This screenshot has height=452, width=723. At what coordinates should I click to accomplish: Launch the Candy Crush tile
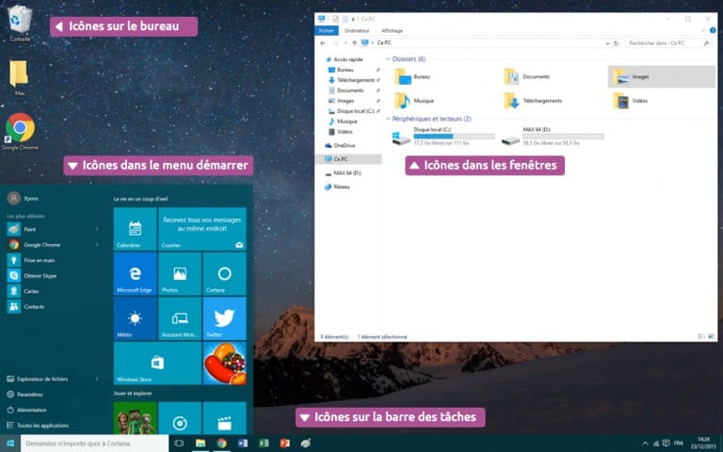225,363
